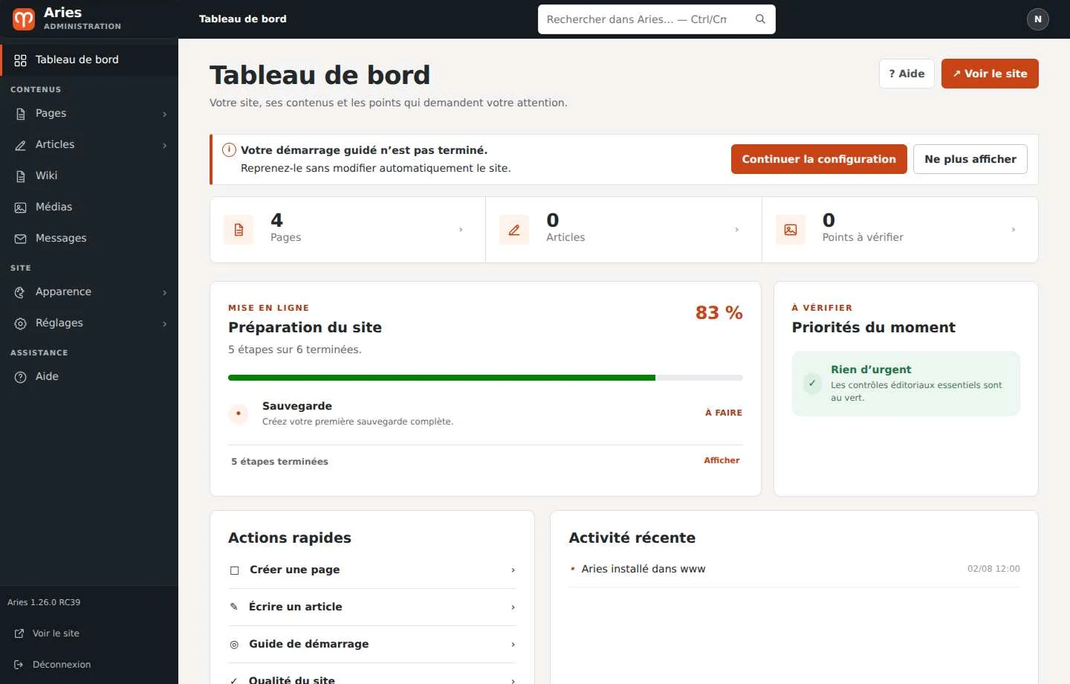Click the 02/08 12:00 activity timestamp

993,569
